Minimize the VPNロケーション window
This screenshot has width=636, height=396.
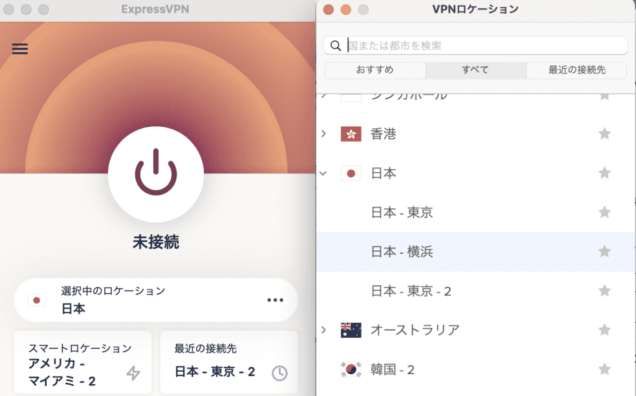pyautogui.click(x=345, y=9)
